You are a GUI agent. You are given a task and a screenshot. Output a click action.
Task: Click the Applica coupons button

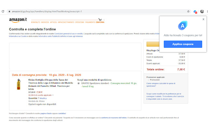tap(183, 44)
